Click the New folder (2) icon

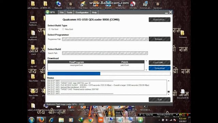coord(33,94)
